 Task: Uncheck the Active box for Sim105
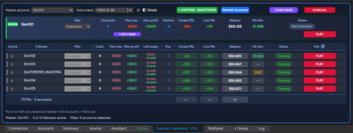coord(12,89)
